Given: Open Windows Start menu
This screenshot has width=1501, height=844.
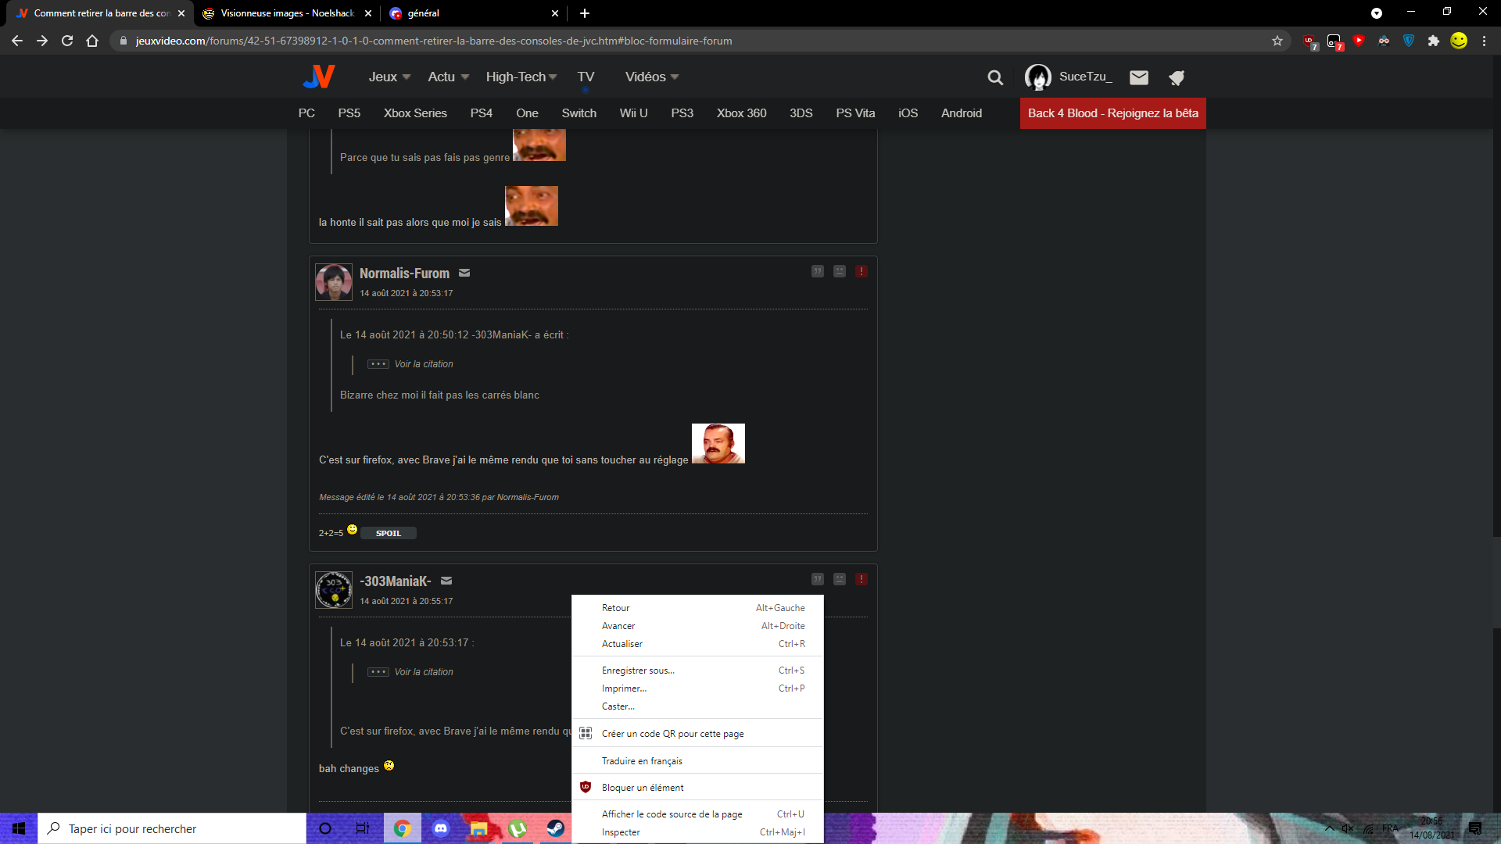Looking at the screenshot, I should pyautogui.click(x=19, y=828).
